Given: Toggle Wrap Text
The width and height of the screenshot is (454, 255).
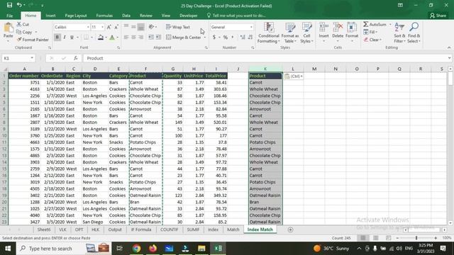Looking at the screenshot, I should tap(178, 27).
